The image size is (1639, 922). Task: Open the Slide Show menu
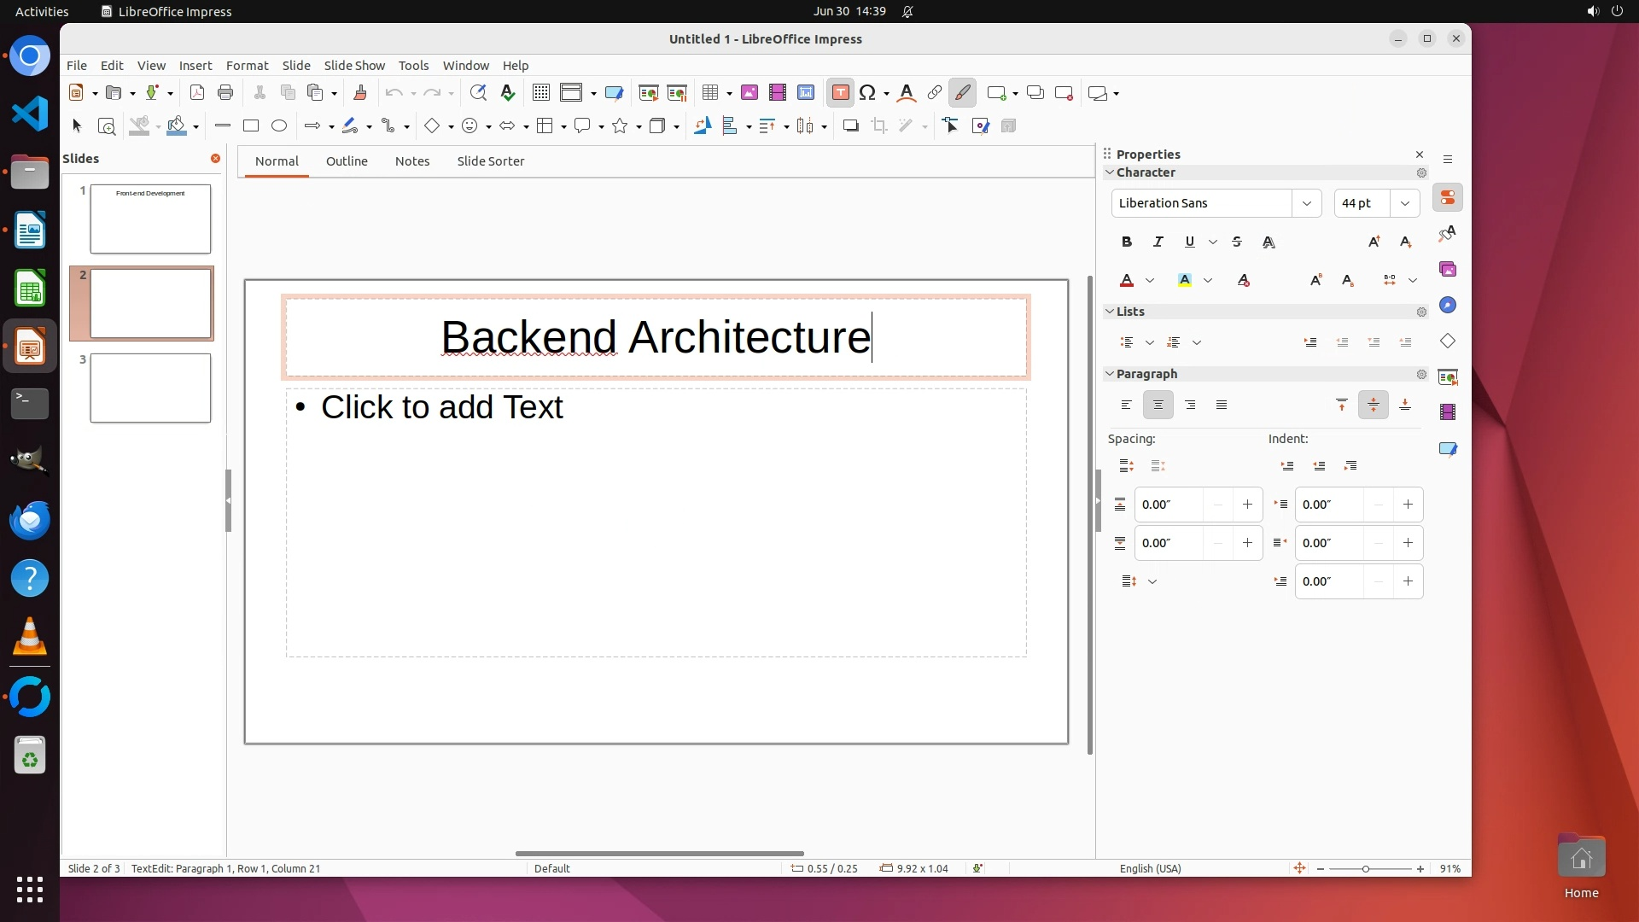pos(354,66)
